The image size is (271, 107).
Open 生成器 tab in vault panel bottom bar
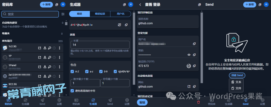tap(25, 102)
